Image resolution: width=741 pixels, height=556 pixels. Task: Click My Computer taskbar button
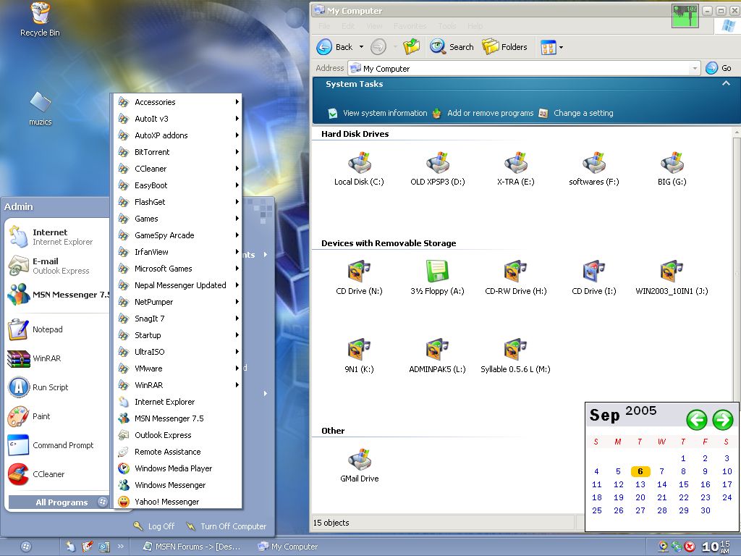288,547
